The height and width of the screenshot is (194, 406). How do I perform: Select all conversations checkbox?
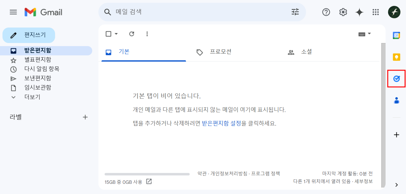(x=108, y=34)
